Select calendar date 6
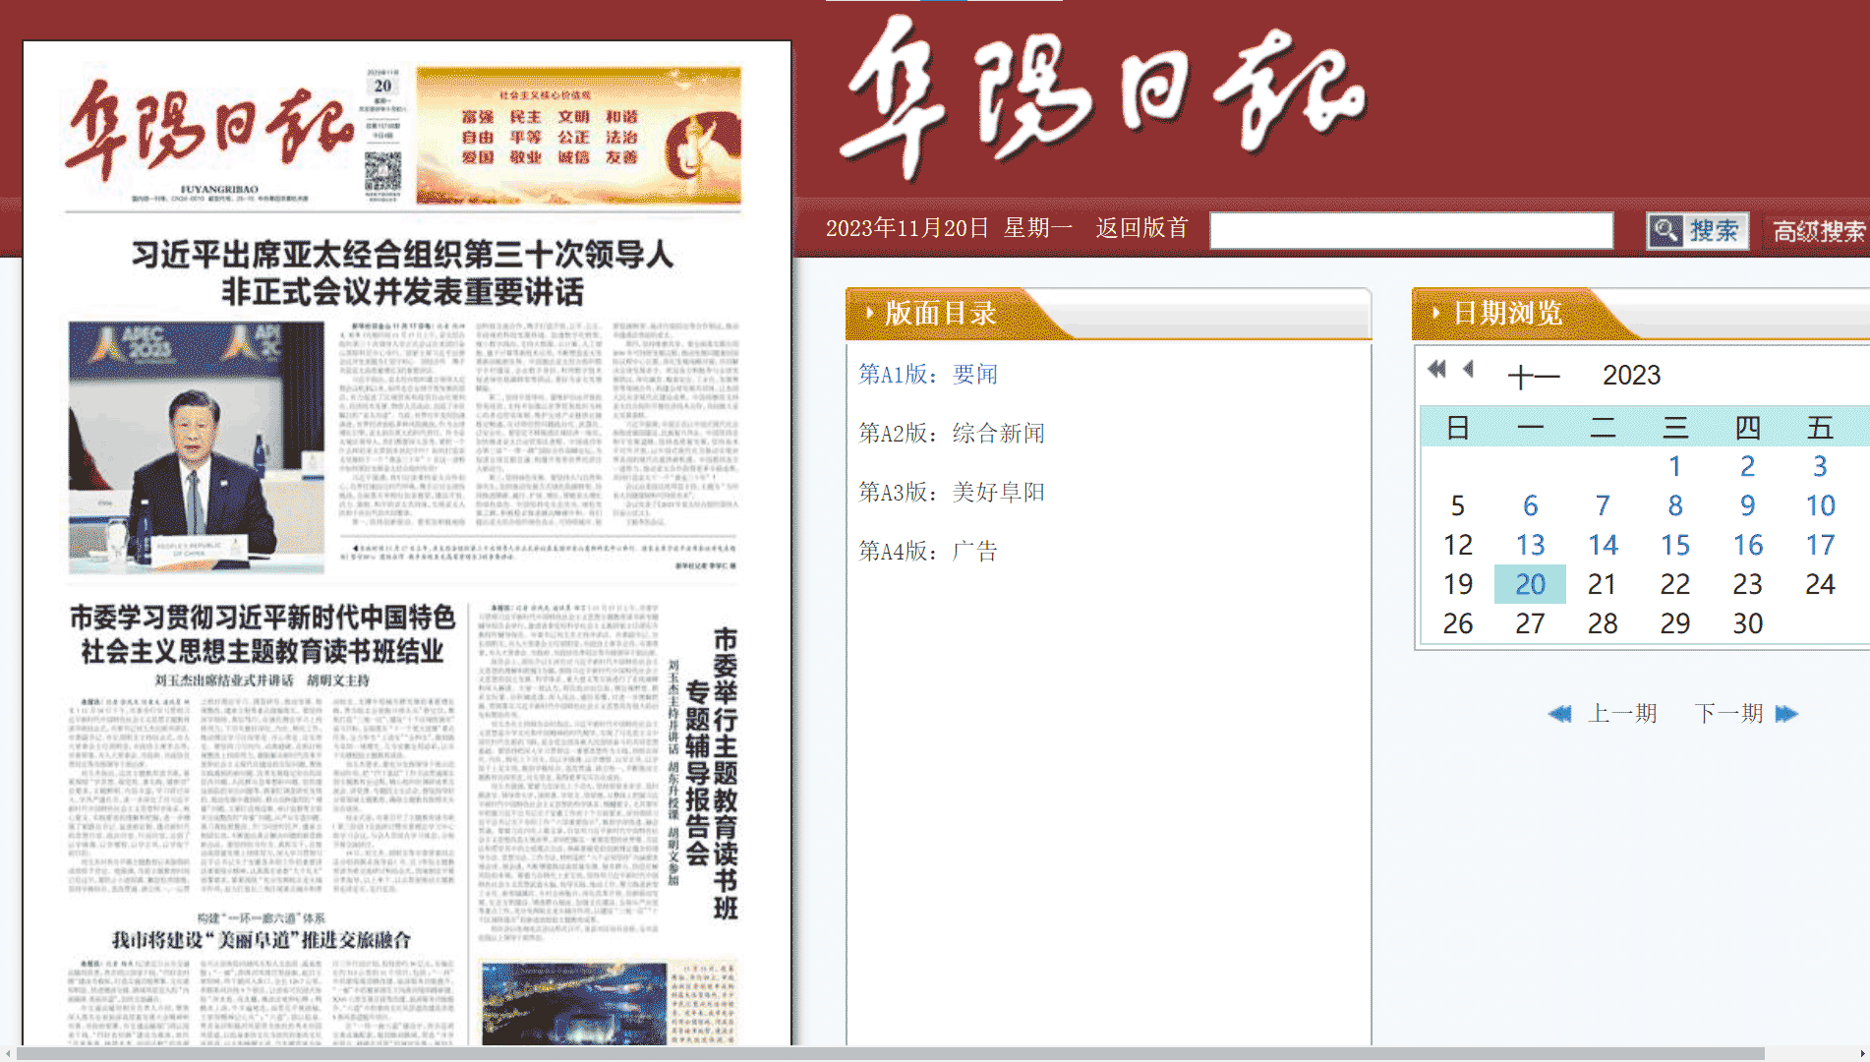The image size is (1870, 1062). click(1531, 505)
